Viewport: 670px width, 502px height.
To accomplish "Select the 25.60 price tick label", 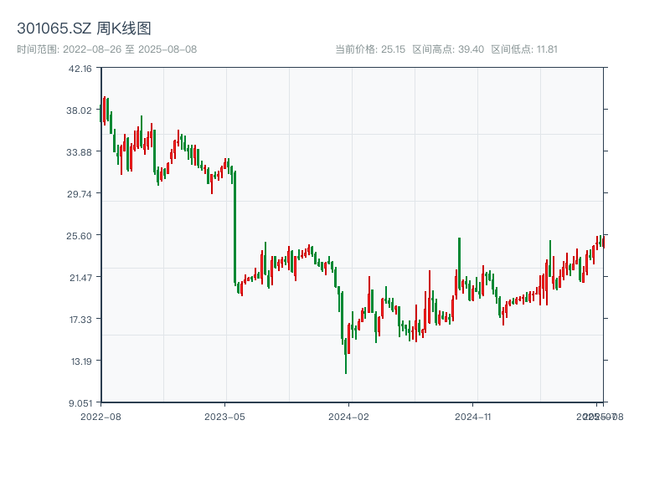I will coord(81,236).
